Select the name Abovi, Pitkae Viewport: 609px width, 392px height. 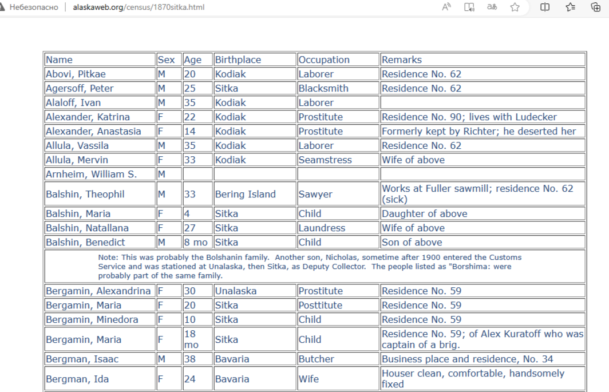tap(76, 74)
